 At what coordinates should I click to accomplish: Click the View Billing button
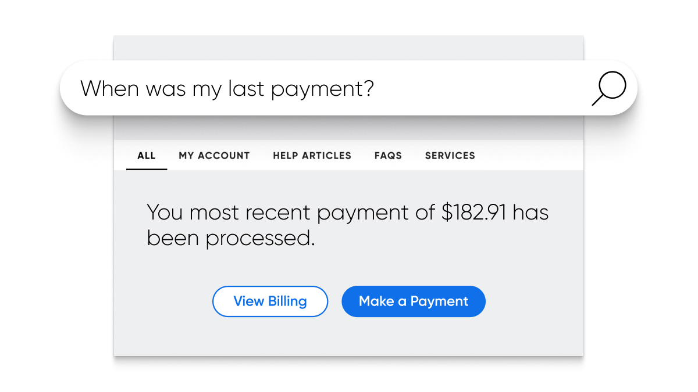(x=270, y=301)
